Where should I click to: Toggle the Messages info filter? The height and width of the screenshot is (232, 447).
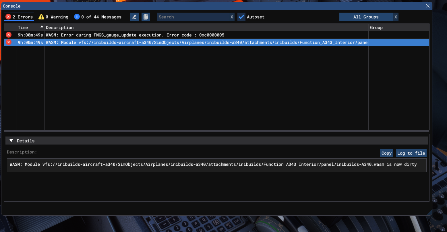point(98,17)
